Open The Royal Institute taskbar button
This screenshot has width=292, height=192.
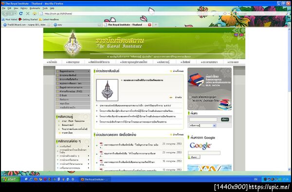(94, 179)
